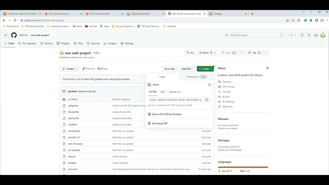Screen dimensions: 329x185
Task: Open the create new plus dropdown
Action: click(x=293, y=35)
